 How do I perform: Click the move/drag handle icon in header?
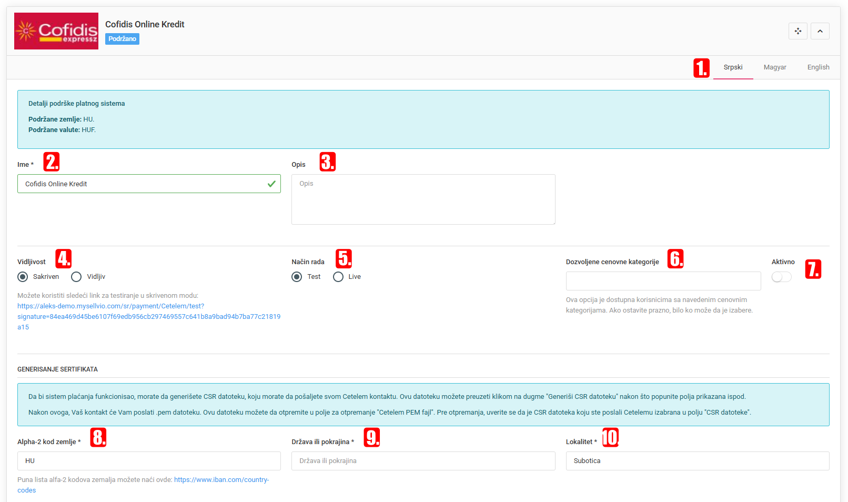pyautogui.click(x=797, y=31)
